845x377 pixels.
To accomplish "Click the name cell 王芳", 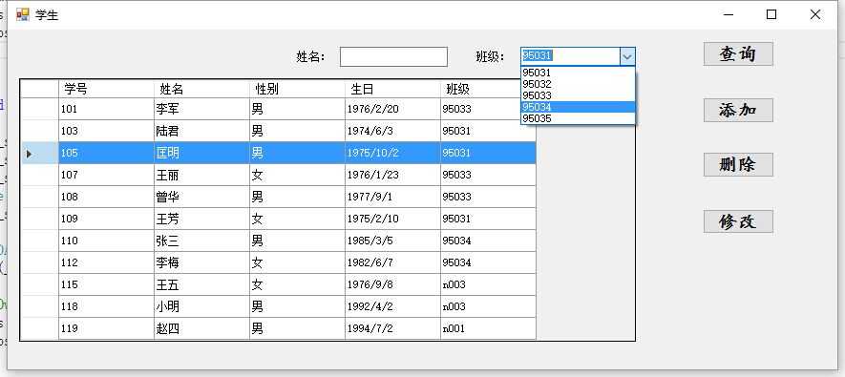I will click(x=201, y=219).
